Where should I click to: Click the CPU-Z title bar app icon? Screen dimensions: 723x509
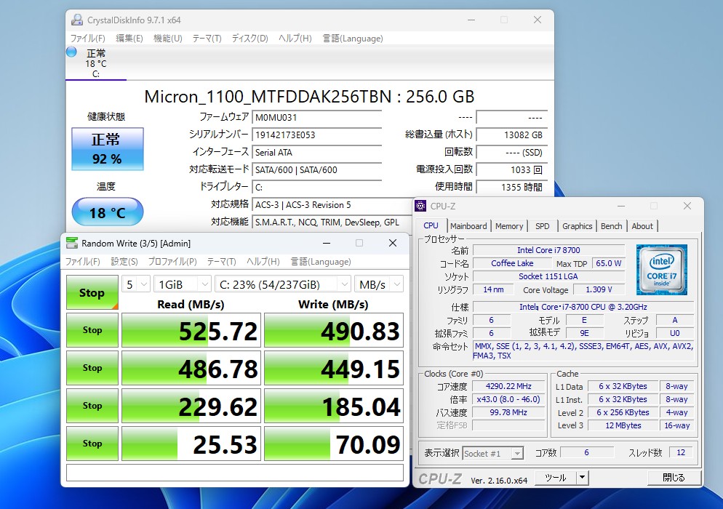421,206
